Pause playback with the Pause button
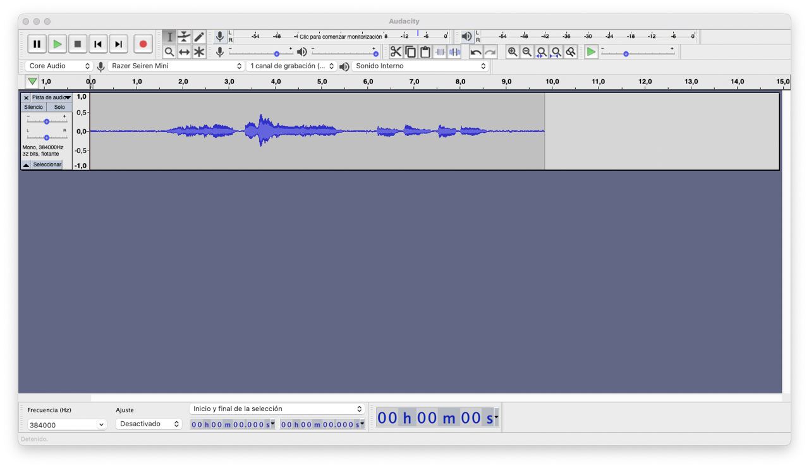809x468 pixels. click(37, 44)
